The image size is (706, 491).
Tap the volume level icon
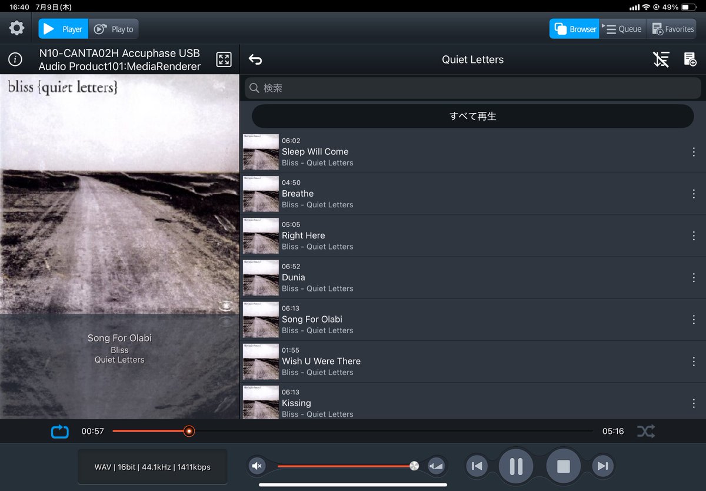pos(436,466)
